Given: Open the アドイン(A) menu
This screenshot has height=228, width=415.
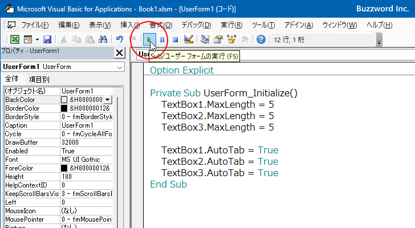Looking at the screenshot, I should point(299,25).
